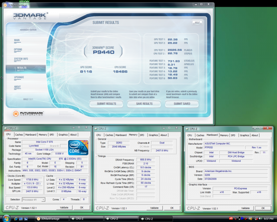Switch to CPU tab in CPU-Z Mainboard window
The height and width of the screenshot is (222, 277).
(x=190, y=135)
